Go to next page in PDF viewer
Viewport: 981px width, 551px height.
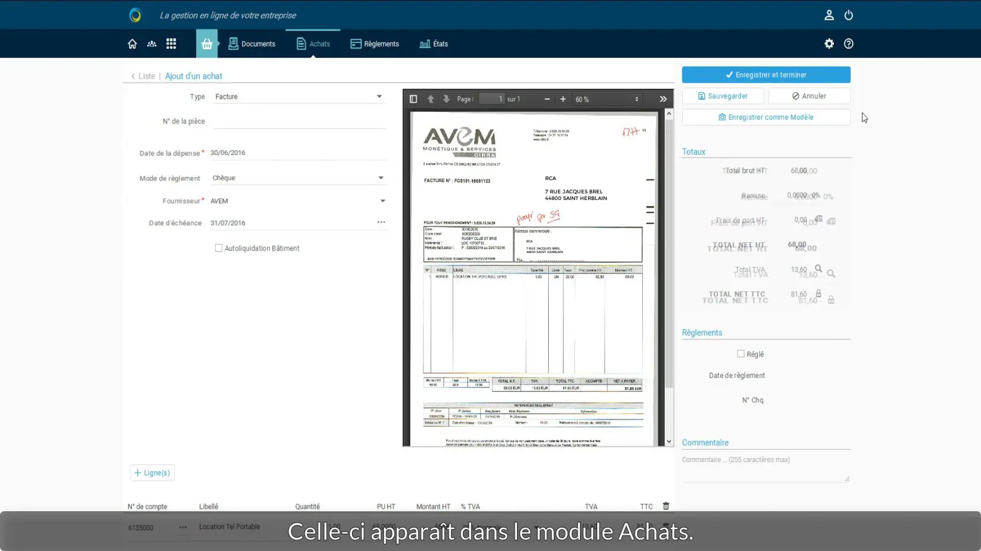pyautogui.click(x=446, y=99)
